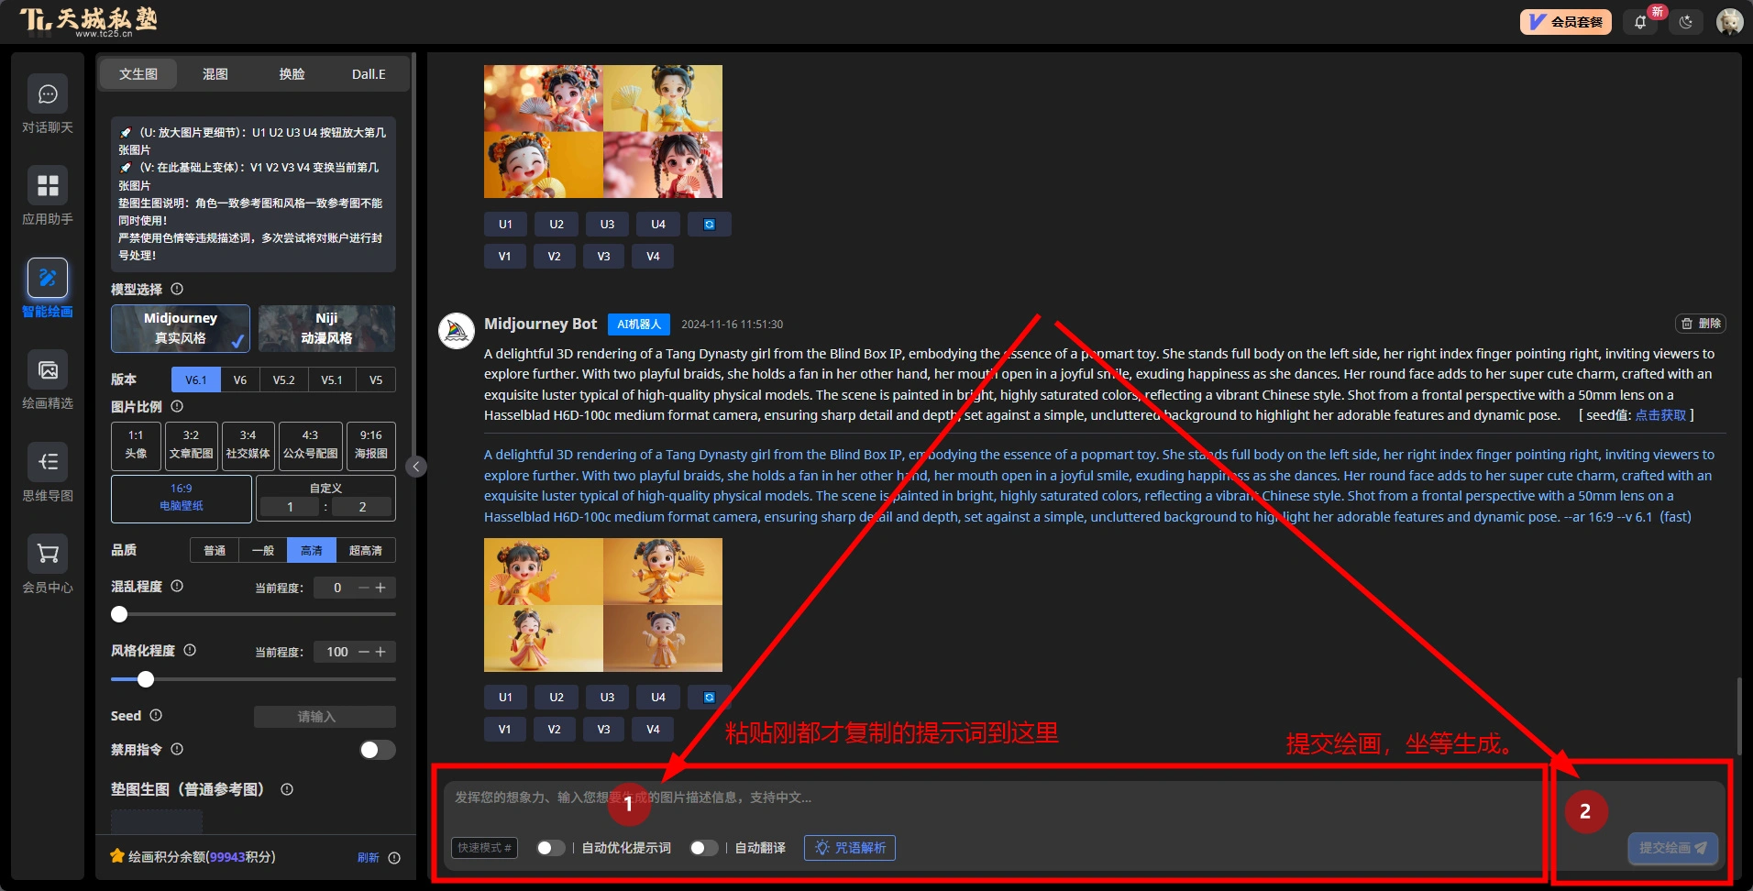Show info icon next to 垫图生图
Screen dimensions: 1753x891
click(x=287, y=789)
